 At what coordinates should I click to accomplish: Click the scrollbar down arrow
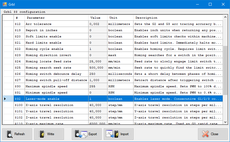(225, 122)
